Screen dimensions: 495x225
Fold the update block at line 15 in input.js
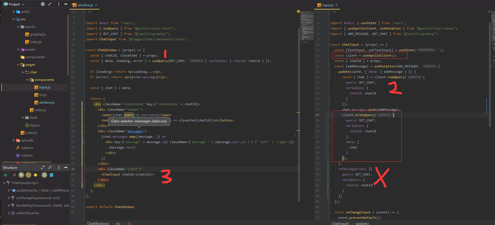[x=329, y=72]
